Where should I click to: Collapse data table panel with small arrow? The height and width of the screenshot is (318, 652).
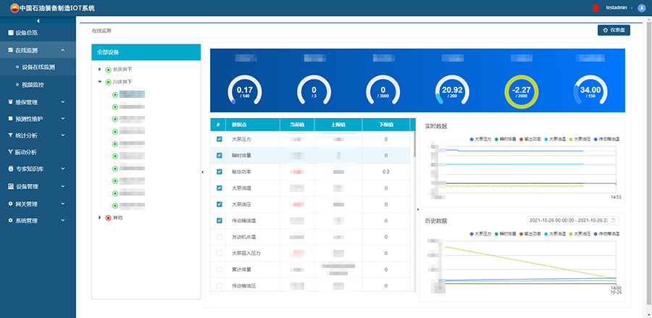[x=417, y=210]
